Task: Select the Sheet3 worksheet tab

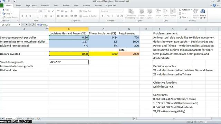Action: click(x=30, y=118)
